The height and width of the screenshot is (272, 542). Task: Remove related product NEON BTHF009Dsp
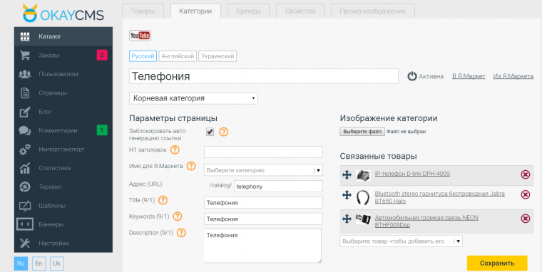[525, 219]
